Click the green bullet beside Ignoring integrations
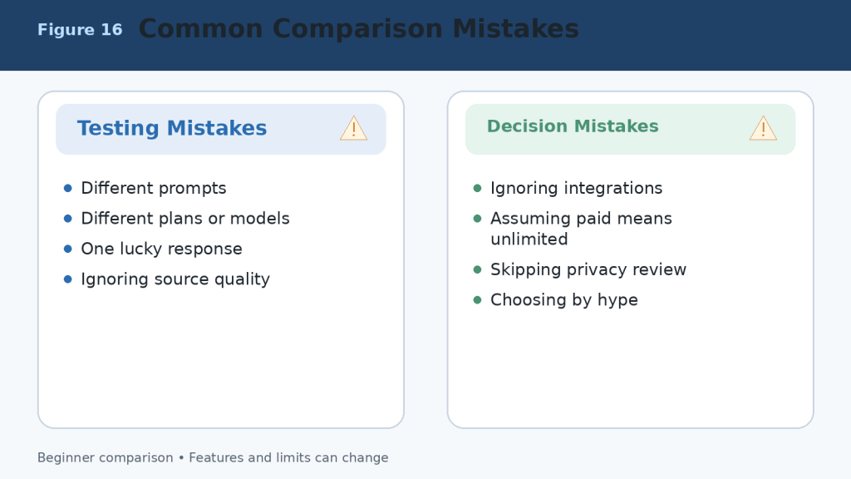The width and height of the screenshot is (851, 479). click(478, 188)
